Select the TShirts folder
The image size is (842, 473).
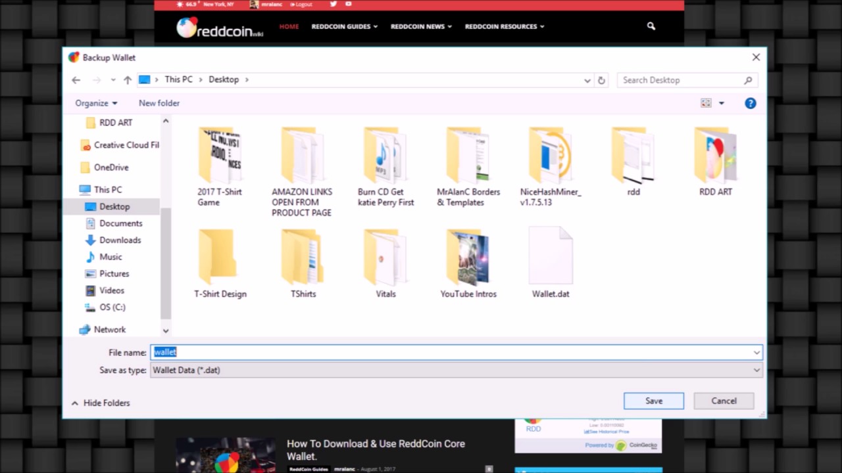pyautogui.click(x=303, y=263)
